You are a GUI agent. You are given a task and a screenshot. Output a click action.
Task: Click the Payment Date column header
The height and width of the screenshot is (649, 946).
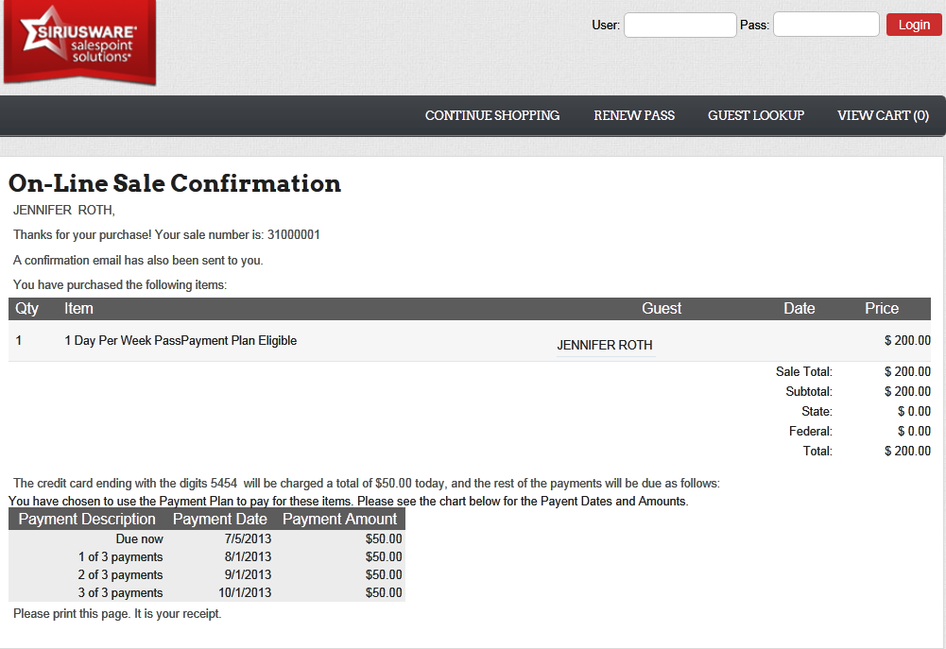[x=219, y=519]
